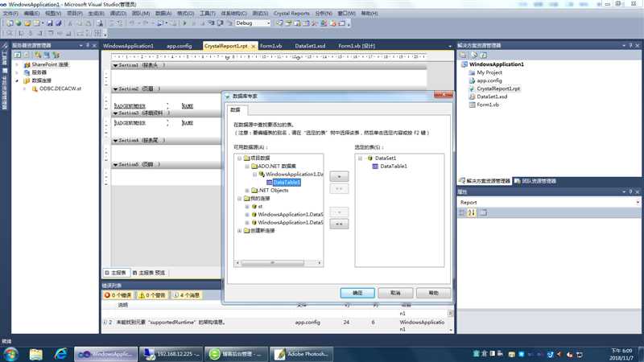Switch to the WindowsApplication1 tab
The height and width of the screenshot is (362, 644).
(x=128, y=46)
